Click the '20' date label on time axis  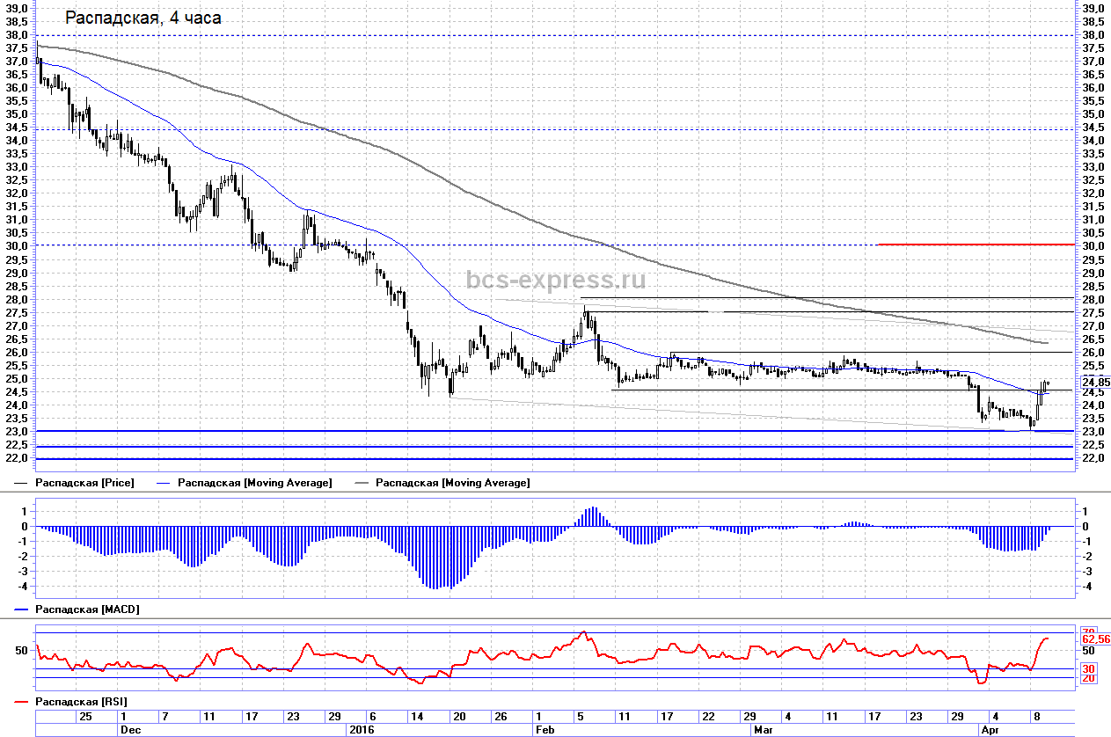coord(459,716)
